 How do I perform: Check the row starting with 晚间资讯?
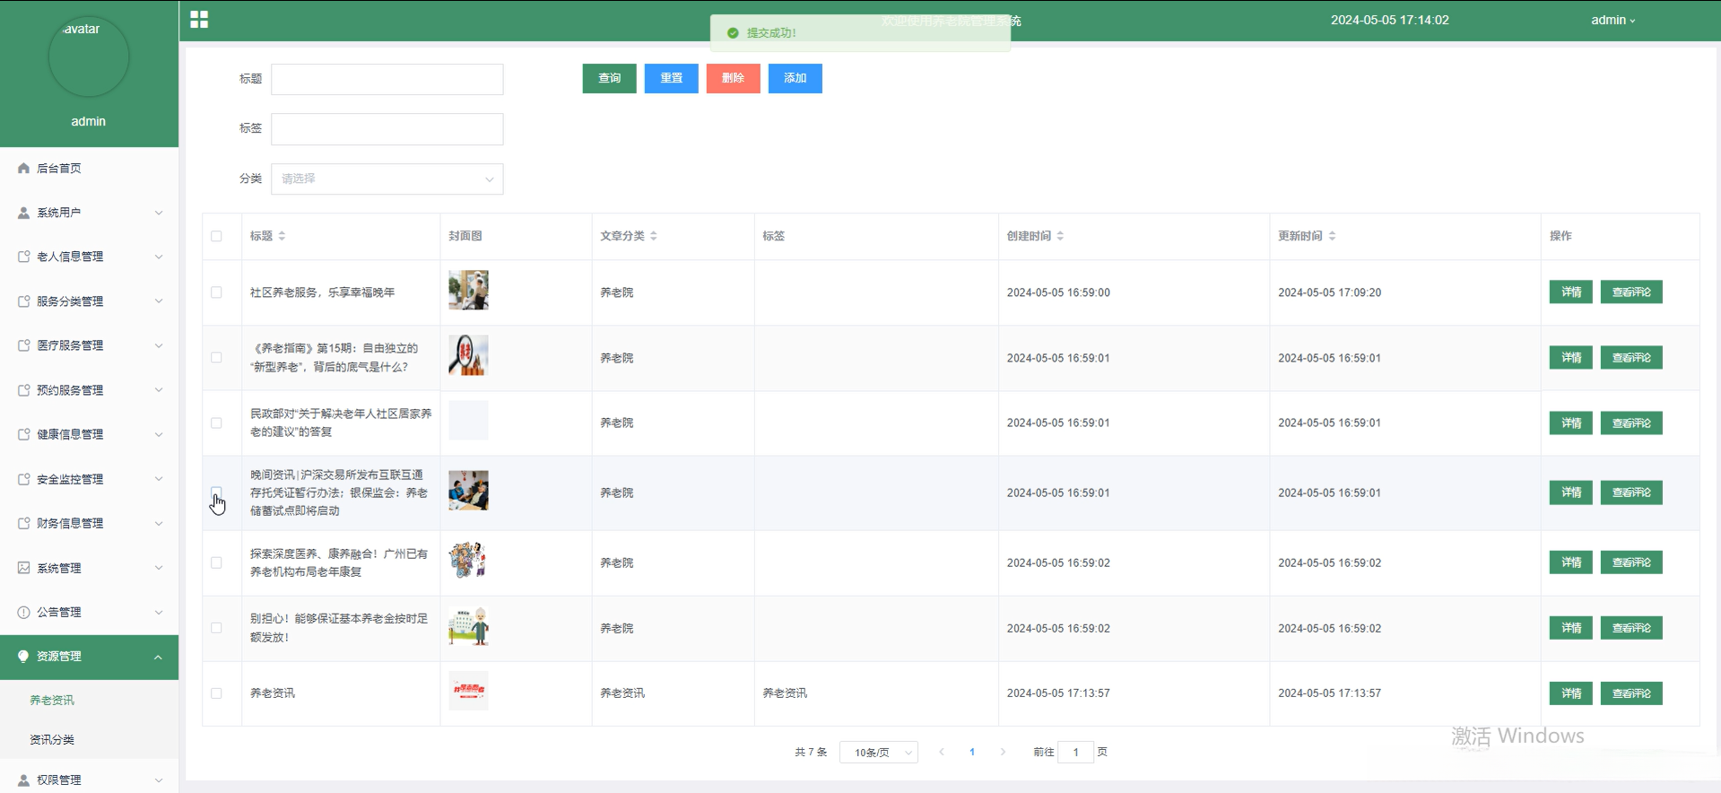point(216,492)
